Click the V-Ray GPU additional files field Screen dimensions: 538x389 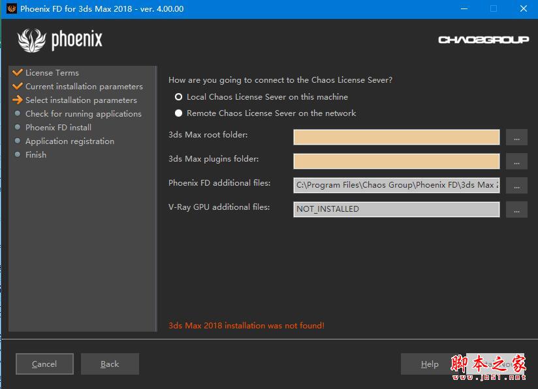point(396,209)
